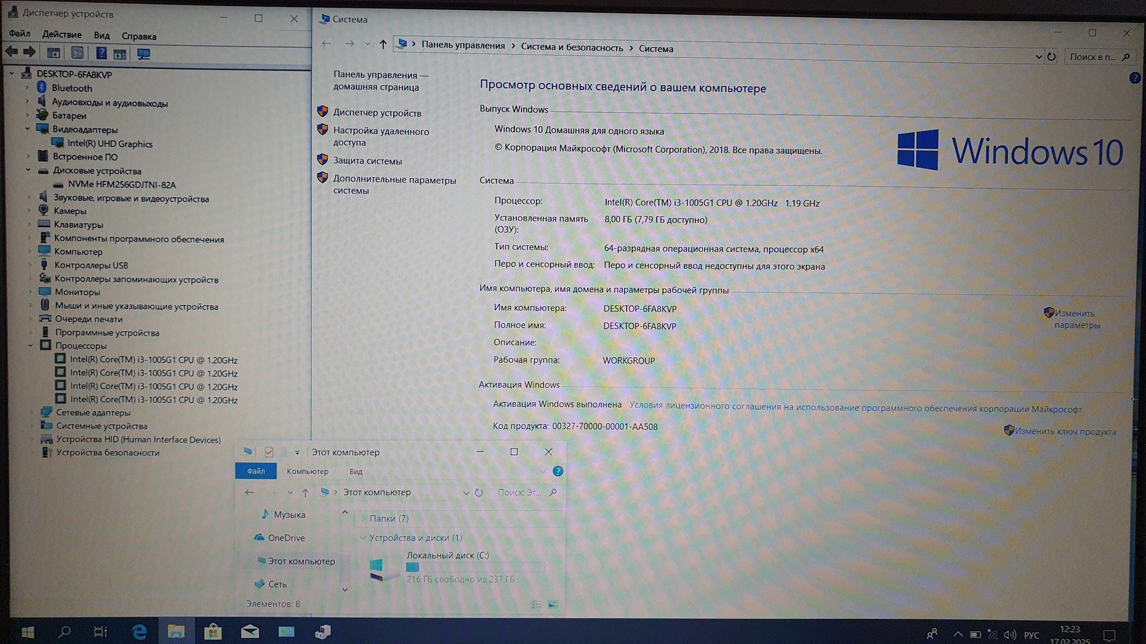Open Microsoft Store from the taskbar
1146x644 pixels.
click(213, 632)
